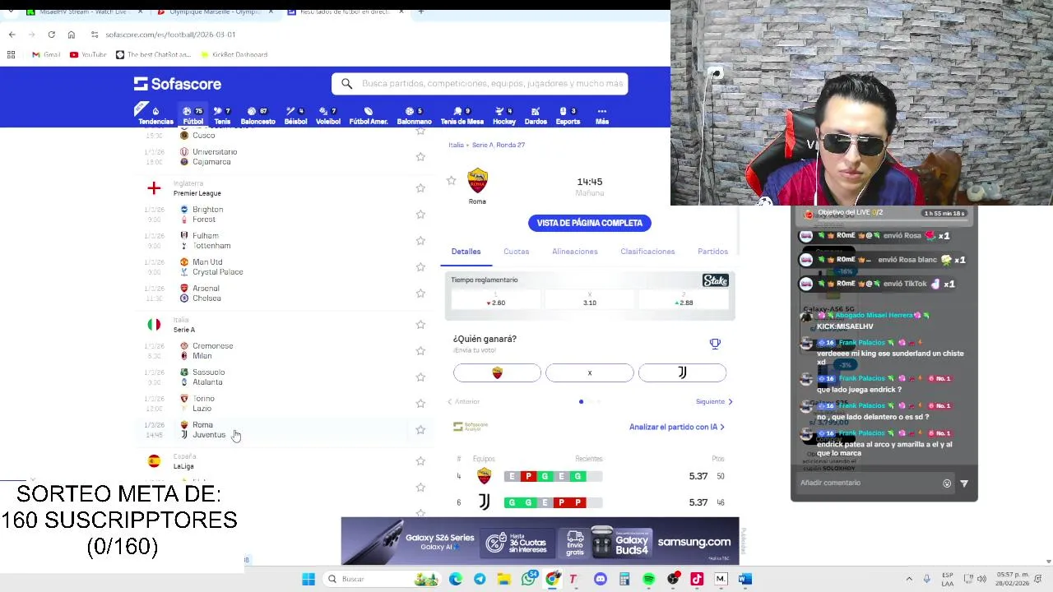1053x592 pixels.
Task: Favorite the Fulham vs Tottenham match
Action: pos(420,241)
